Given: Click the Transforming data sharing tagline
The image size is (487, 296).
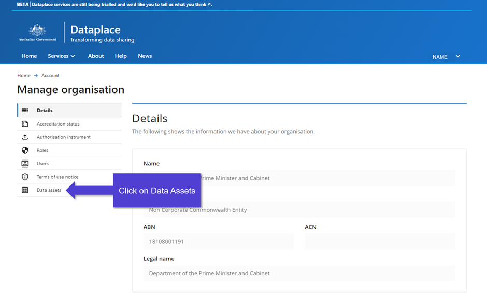Looking at the screenshot, I should pyautogui.click(x=102, y=40).
